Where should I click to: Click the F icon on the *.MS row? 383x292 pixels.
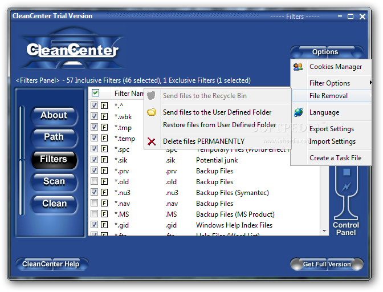(104, 214)
